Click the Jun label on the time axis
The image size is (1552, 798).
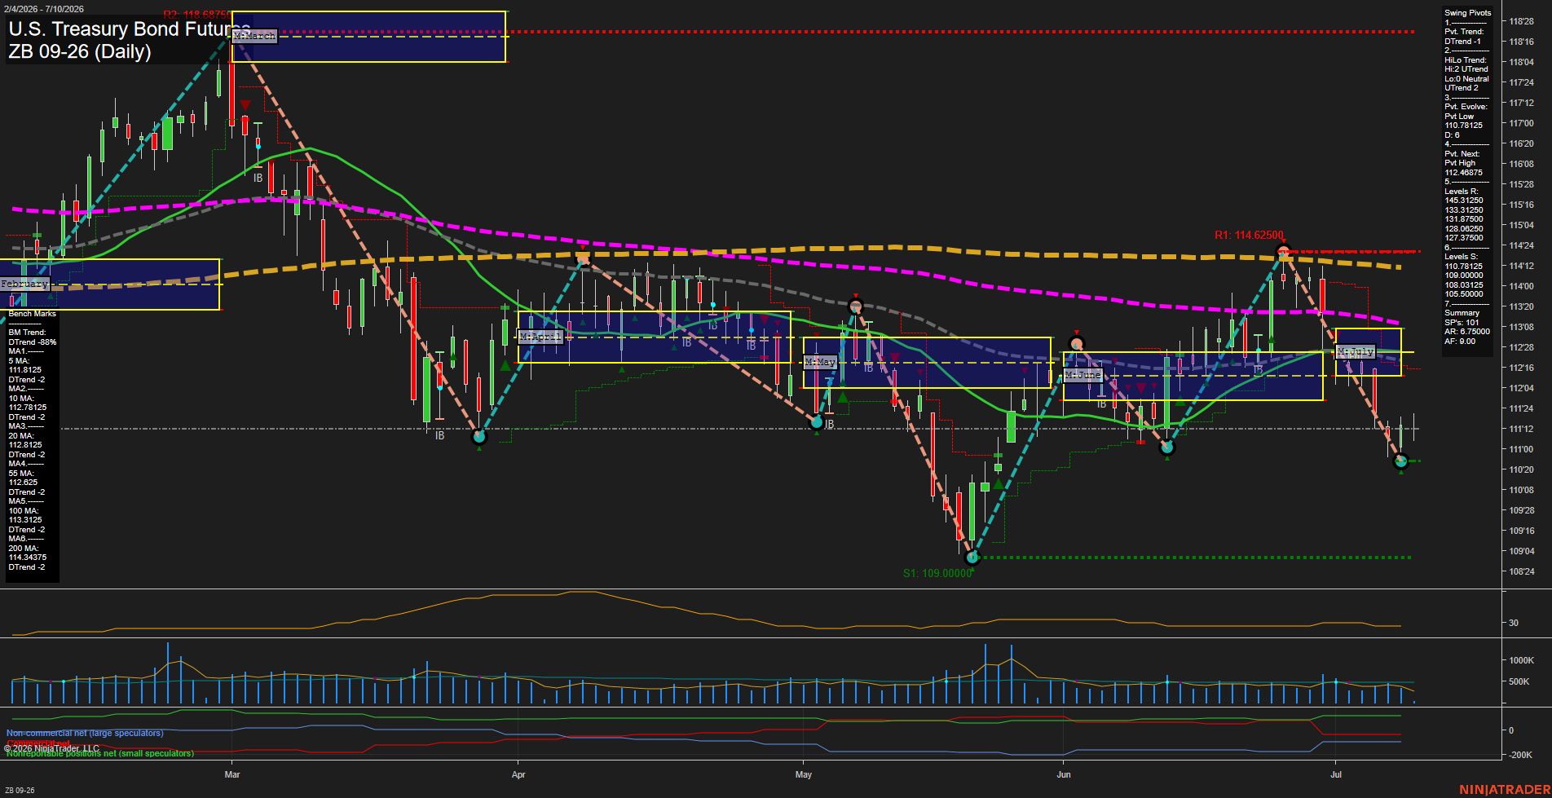click(x=1064, y=774)
